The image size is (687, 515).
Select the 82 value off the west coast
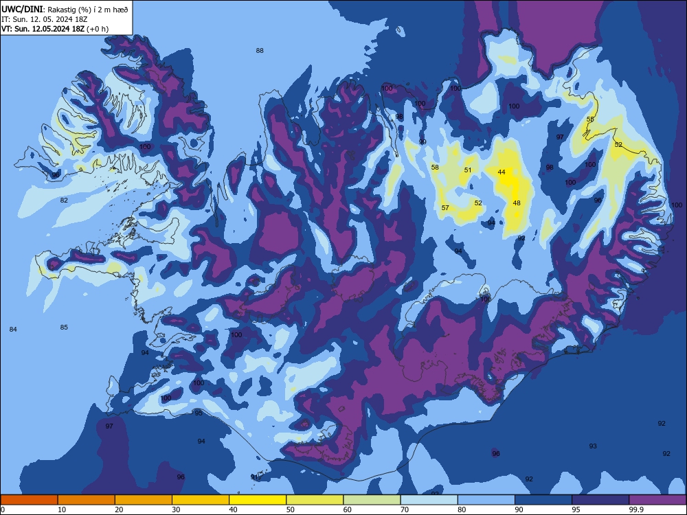pos(64,200)
